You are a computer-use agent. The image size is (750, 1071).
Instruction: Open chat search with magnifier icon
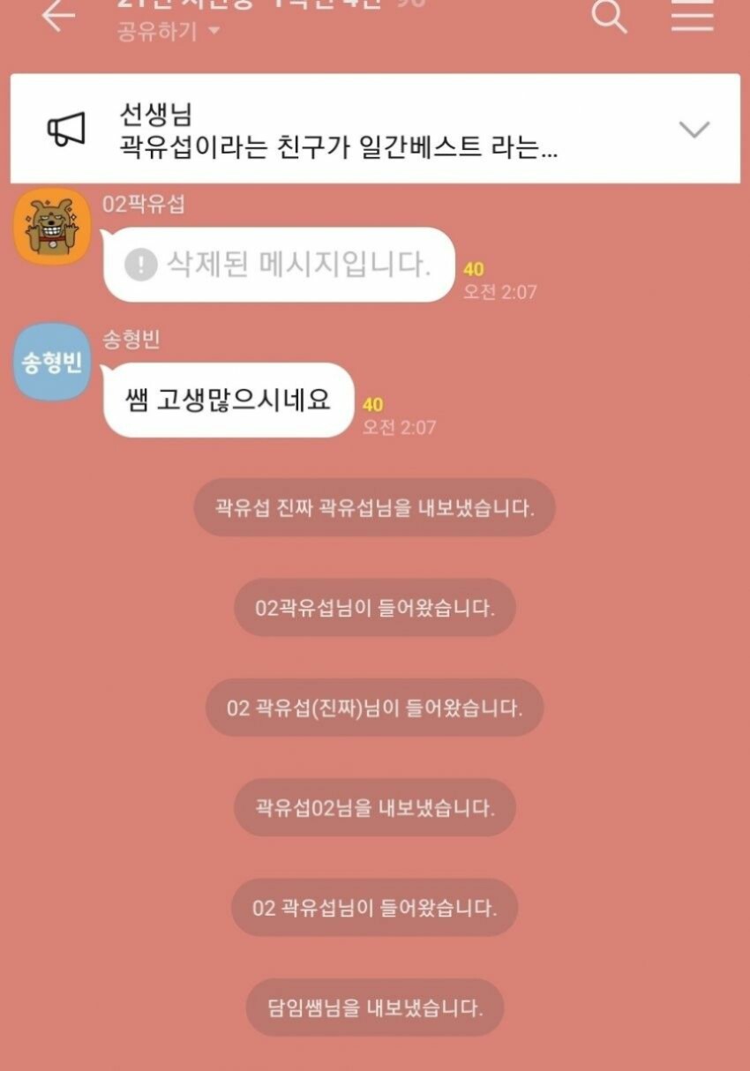[x=609, y=16]
